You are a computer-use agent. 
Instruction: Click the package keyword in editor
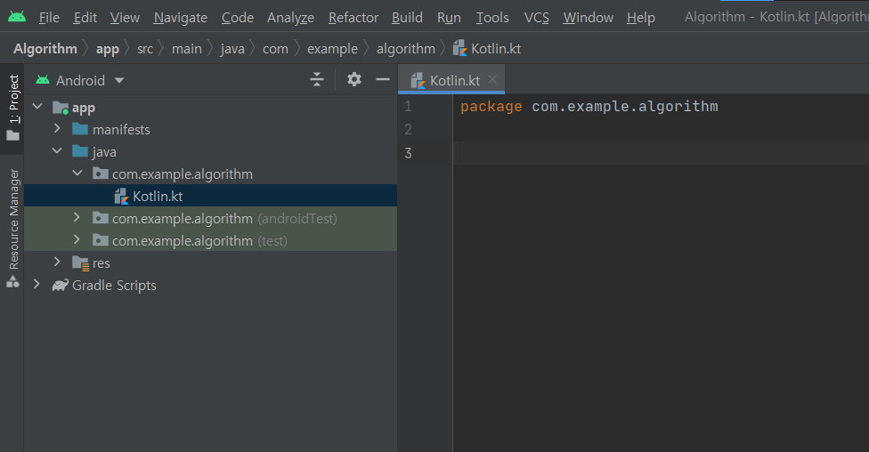coord(491,107)
